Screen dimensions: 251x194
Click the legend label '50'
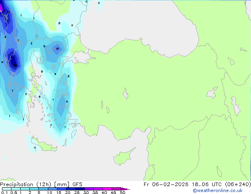[x=122, y=192]
